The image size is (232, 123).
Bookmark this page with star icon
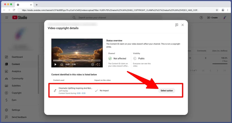click(x=217, y=10)
